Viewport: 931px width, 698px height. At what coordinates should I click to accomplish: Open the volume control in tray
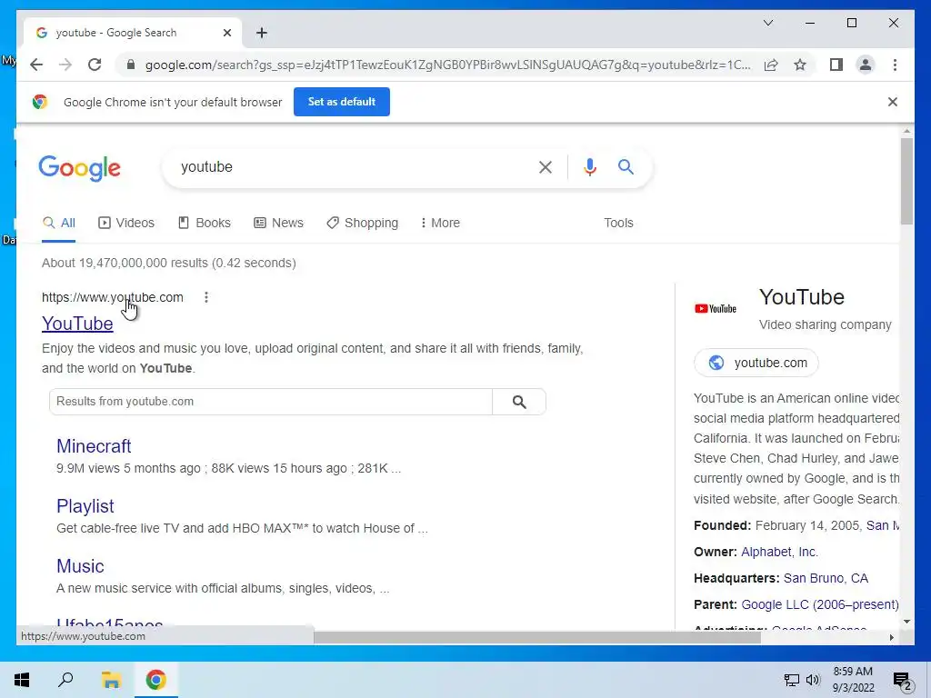coord(813,680)
